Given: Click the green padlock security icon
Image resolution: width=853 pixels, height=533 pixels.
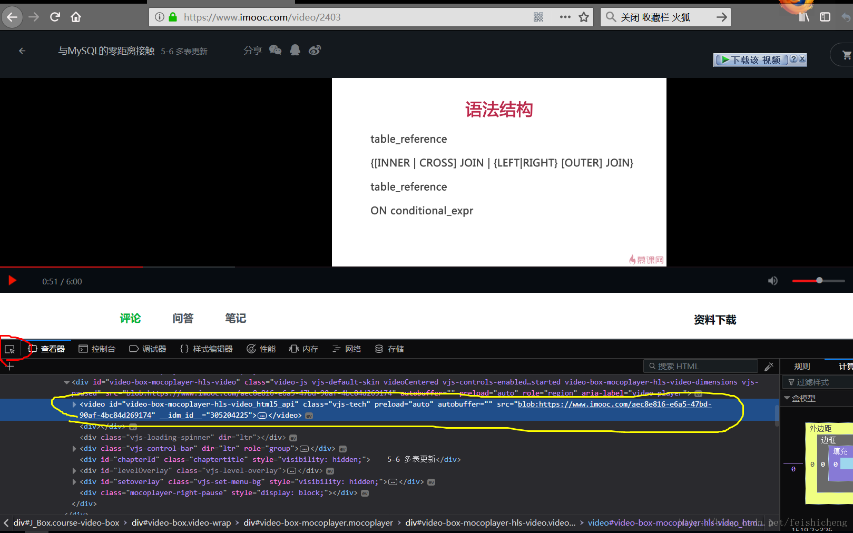Looking at the screenshot, I should pyautogui.click(x=173, y=17).
